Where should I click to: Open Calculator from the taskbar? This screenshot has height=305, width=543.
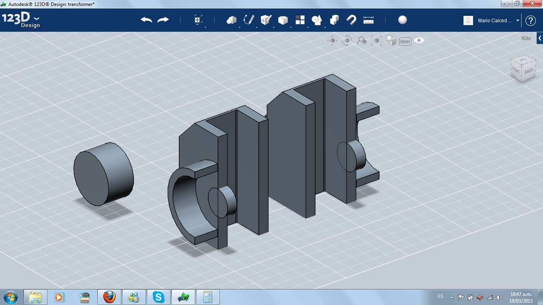click(x=208, y=297)
